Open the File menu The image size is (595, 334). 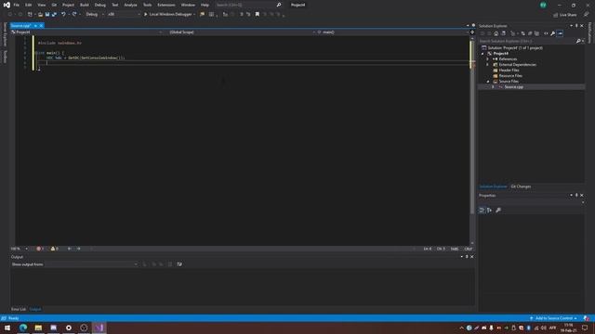click(17, 5)
